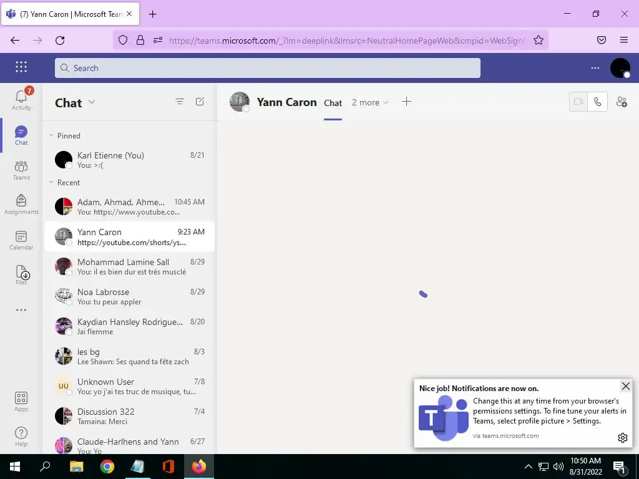The width and height of the screenshot is (639, 479).
Task: Open the Apps store icon
Action: [21, 402]
